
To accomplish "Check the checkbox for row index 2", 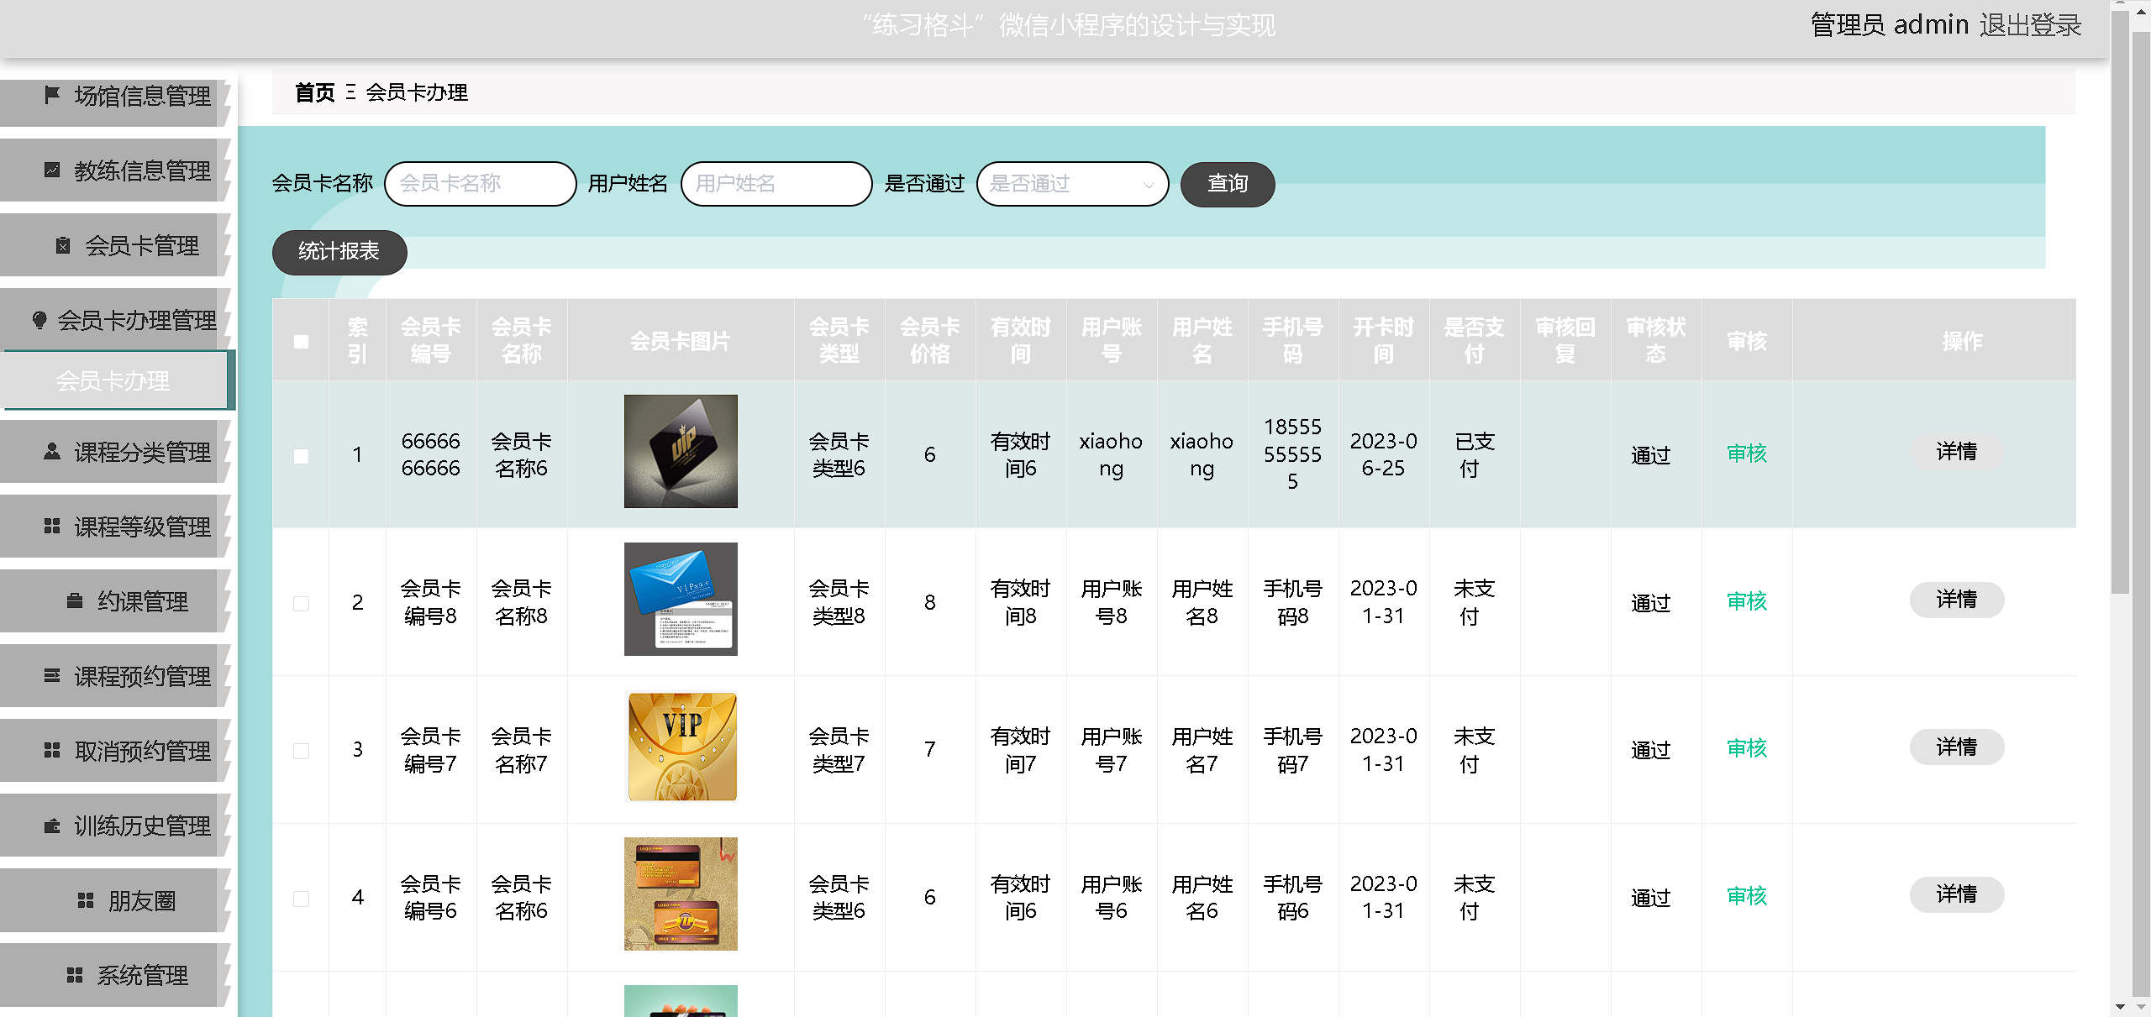I will (301, 603).
